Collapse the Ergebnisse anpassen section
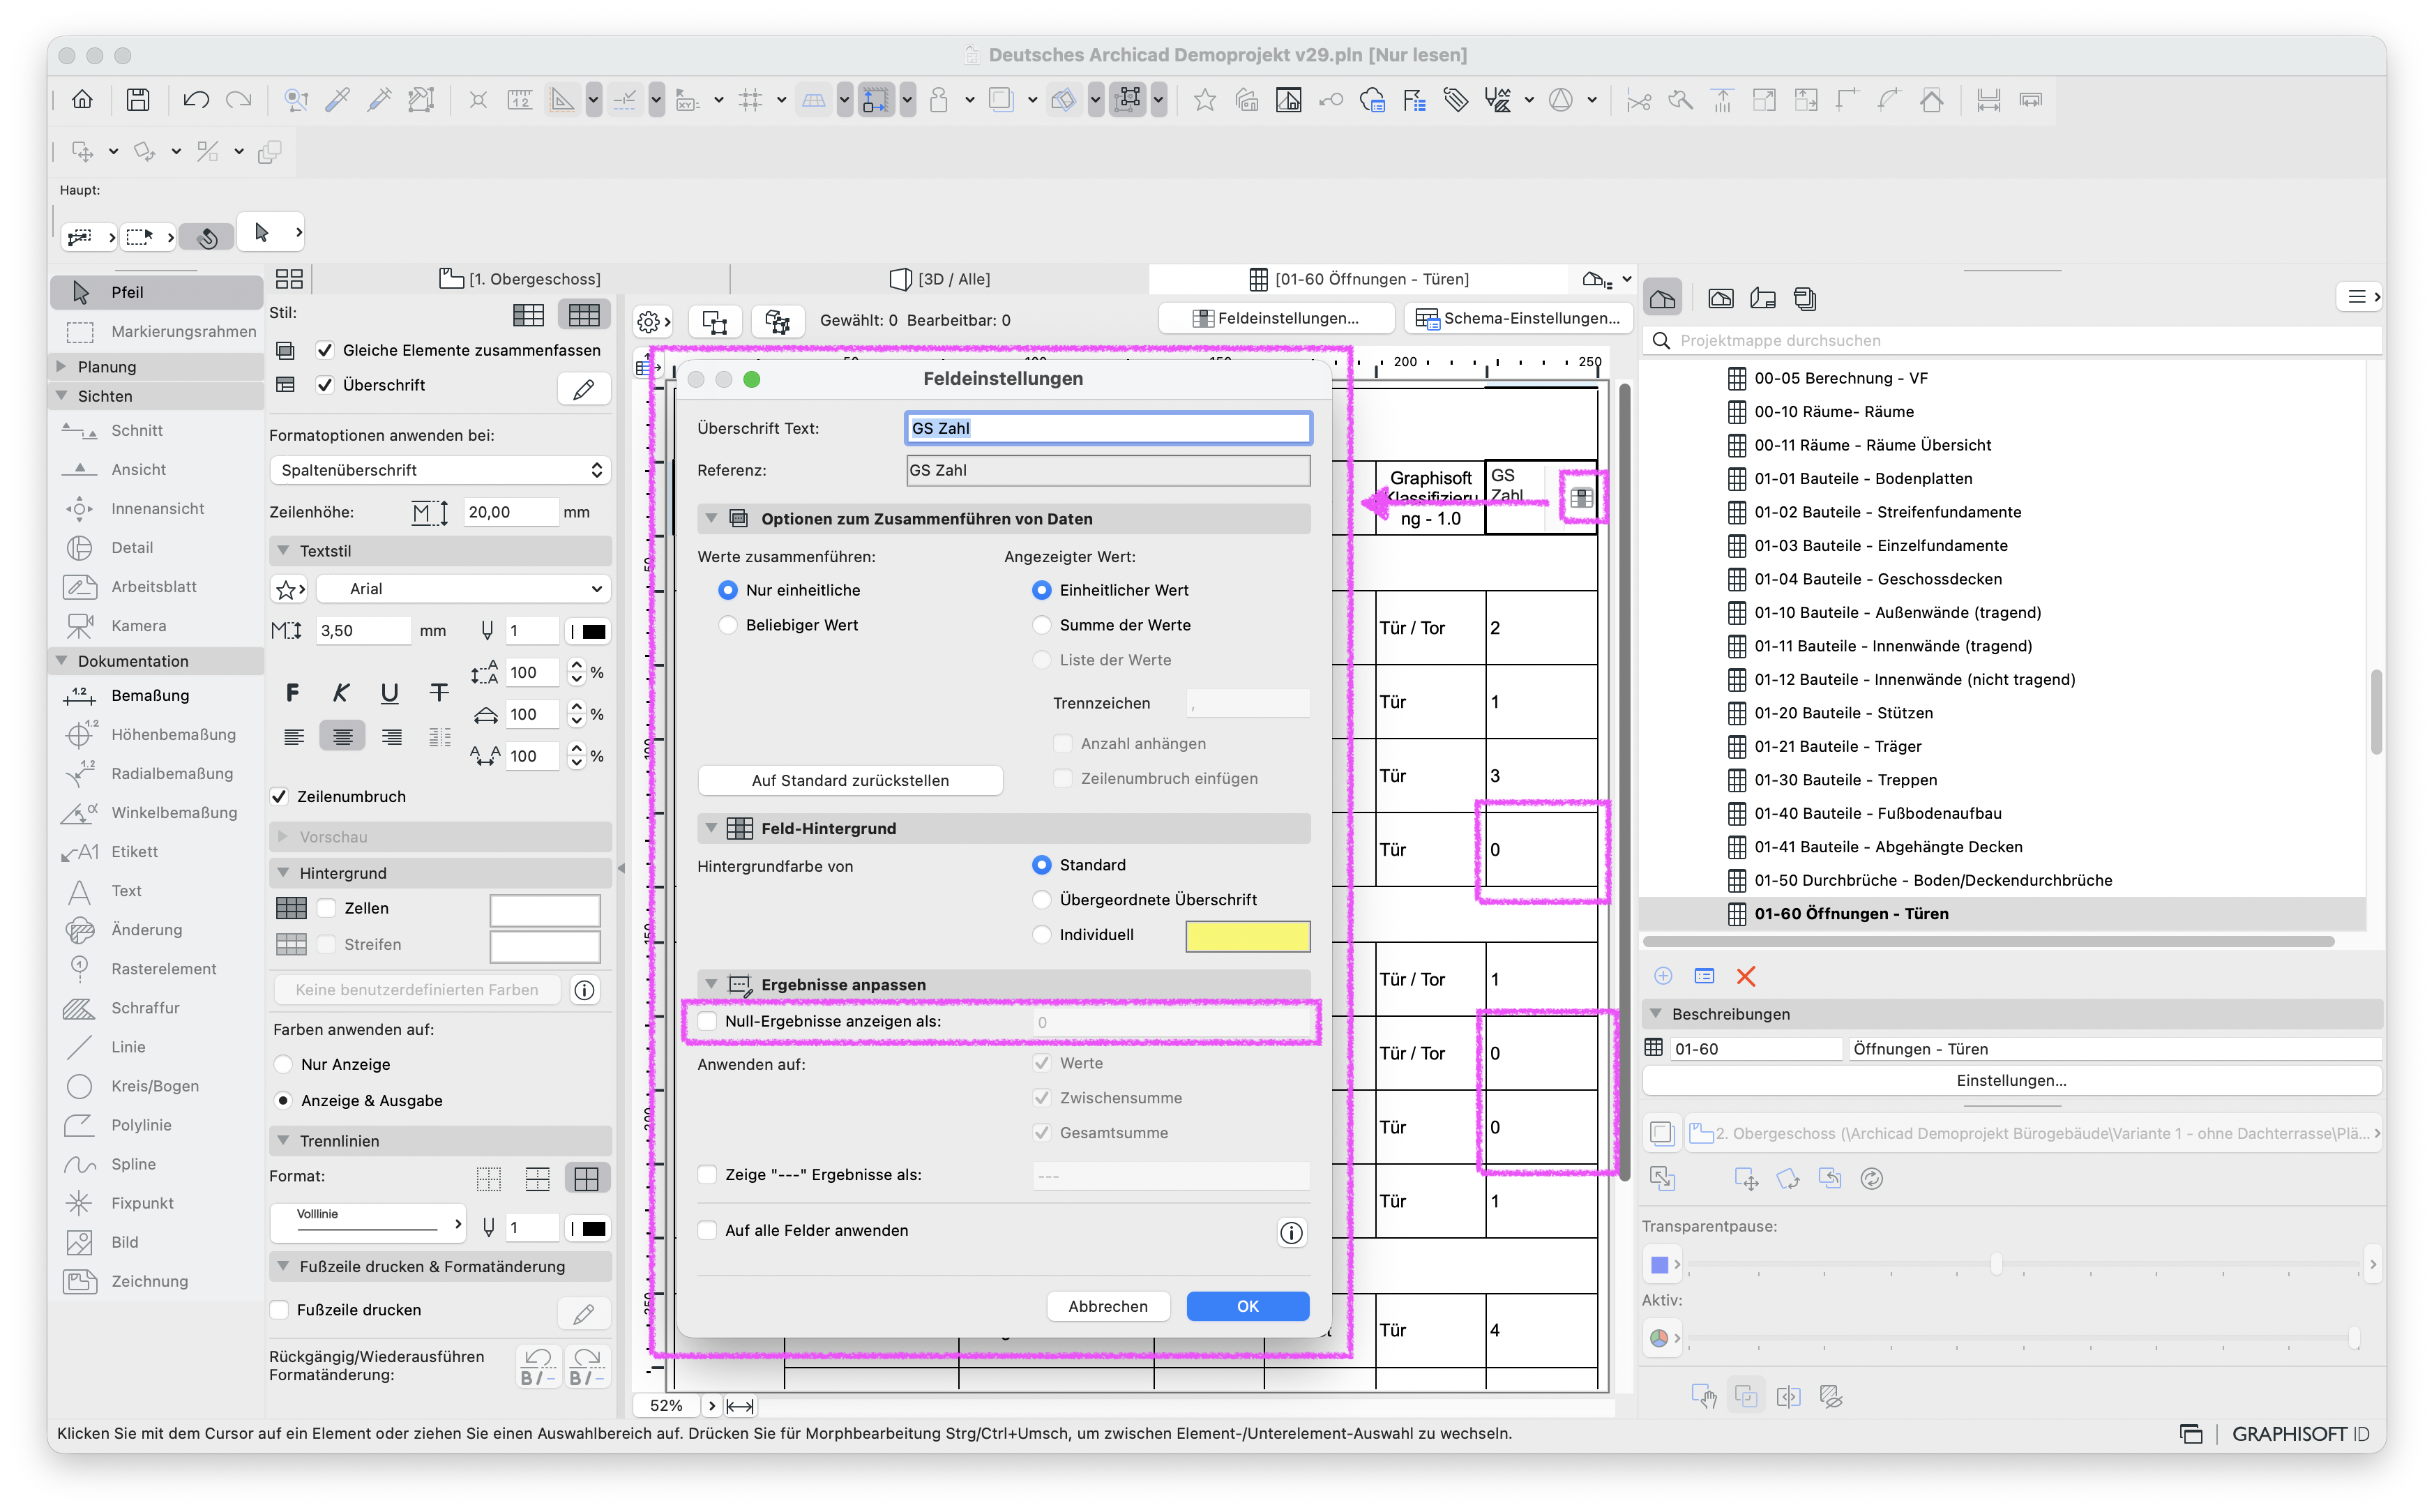The image size is (2434, 1512). click(x=711, y=984)
